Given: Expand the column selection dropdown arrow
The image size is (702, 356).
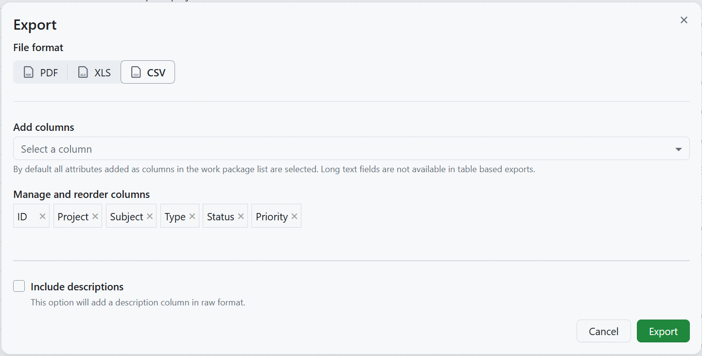Looking at the screenshot, I should [x=679, y=148].
